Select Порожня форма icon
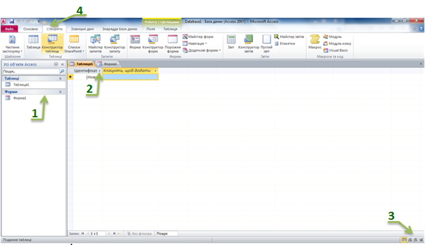Screen dimensions: 425x245 (172, 44)
